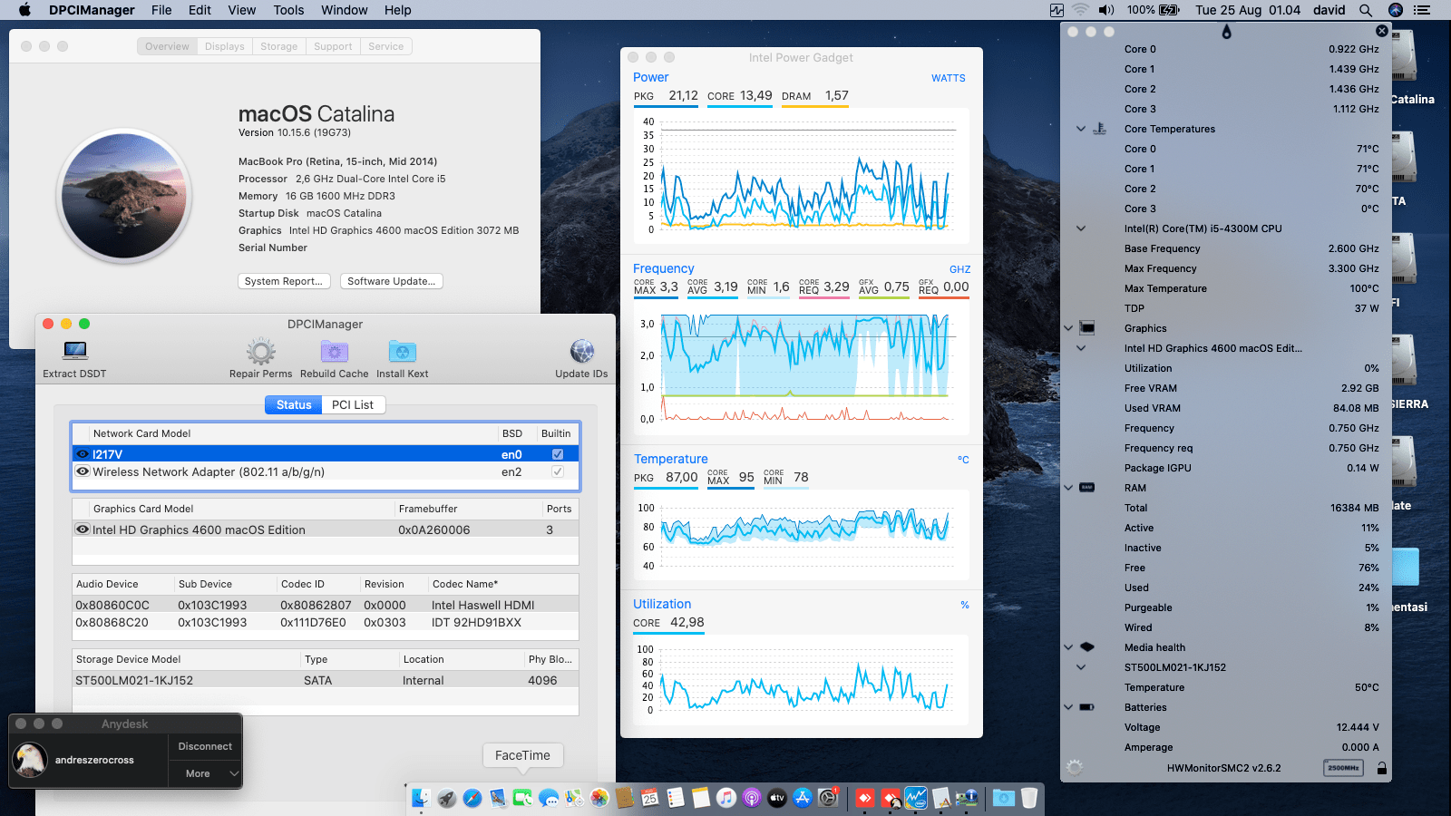1451x816 pixels.
Task: Open the File menu
Action: point(161,10)
